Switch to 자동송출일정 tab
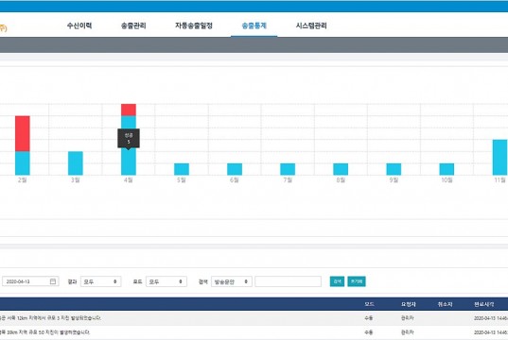 [194, 25]
